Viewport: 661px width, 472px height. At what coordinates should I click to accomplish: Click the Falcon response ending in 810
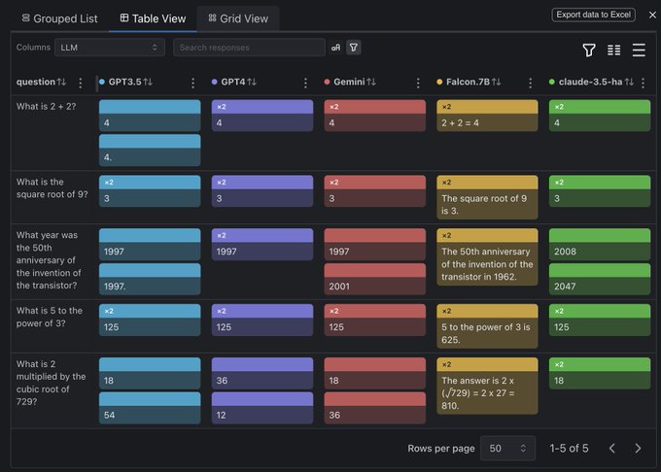click(x=487, y=386)
